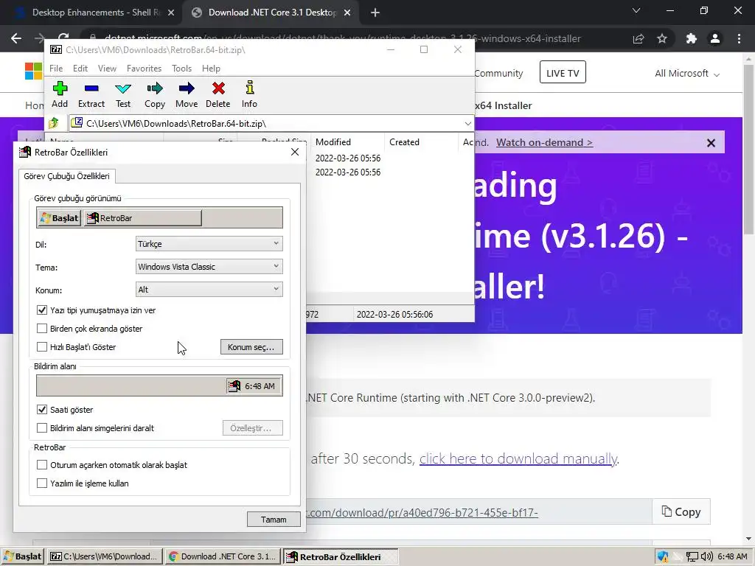The image size is (755, 566).
Task: Toggle Yazı tipi yumuşatmaya izin ver
Action: click(x=42, y=310)
